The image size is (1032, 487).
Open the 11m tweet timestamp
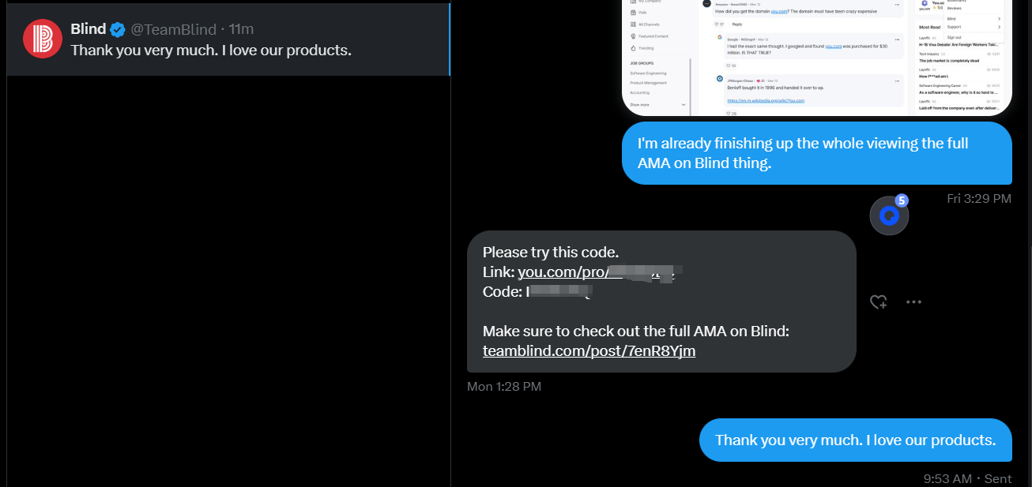coord(241,30)
